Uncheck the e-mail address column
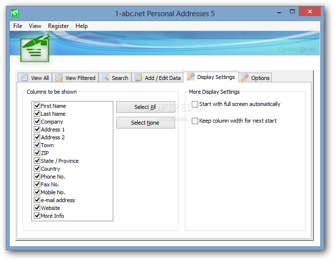The height and width of the screenshot is (260, 334). point(37,200)
